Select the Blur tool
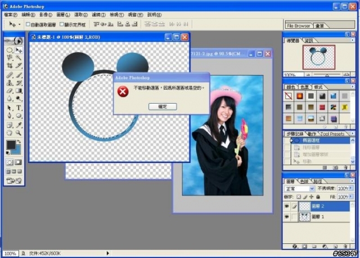The image size is (360, 258). (x=10, y=99)
